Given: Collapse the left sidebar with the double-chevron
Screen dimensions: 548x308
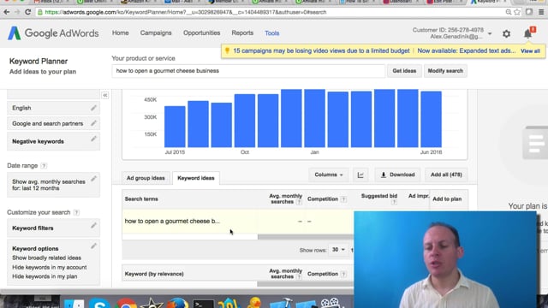Looking at the screenshot, I should coord(104,95).
